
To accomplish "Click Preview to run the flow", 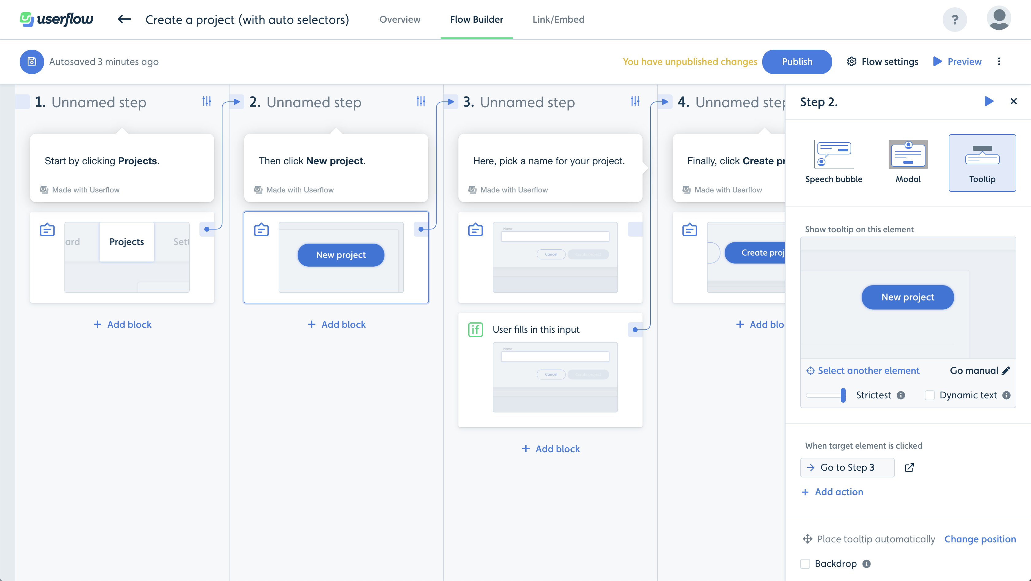I will pos(957,62).
